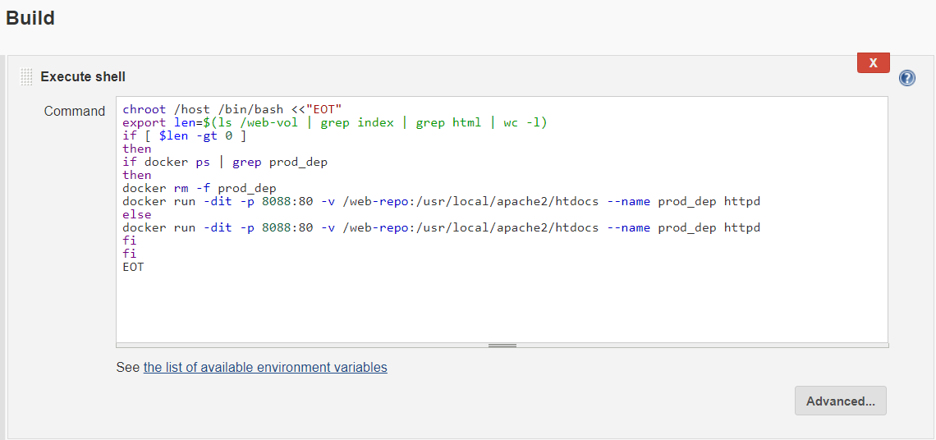Click the 'if docker ps | grep prod_dep' line
This screenshot has height=440, width=936.
pos(224,162)
